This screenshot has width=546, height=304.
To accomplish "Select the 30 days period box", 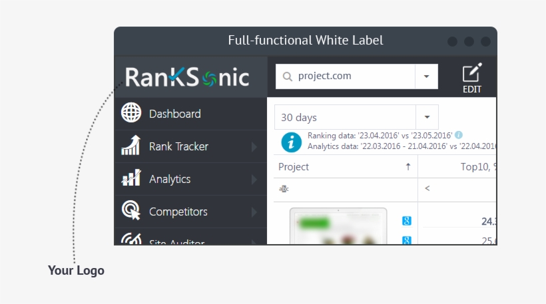I will pos(345,117).
